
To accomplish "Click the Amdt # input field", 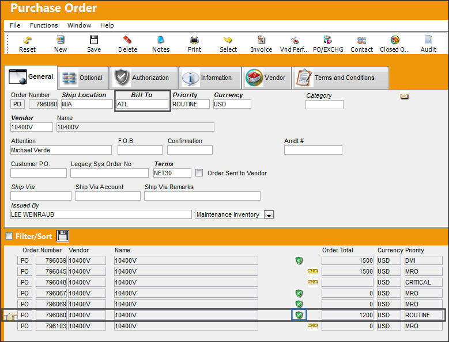I will (x=314, y=150).
